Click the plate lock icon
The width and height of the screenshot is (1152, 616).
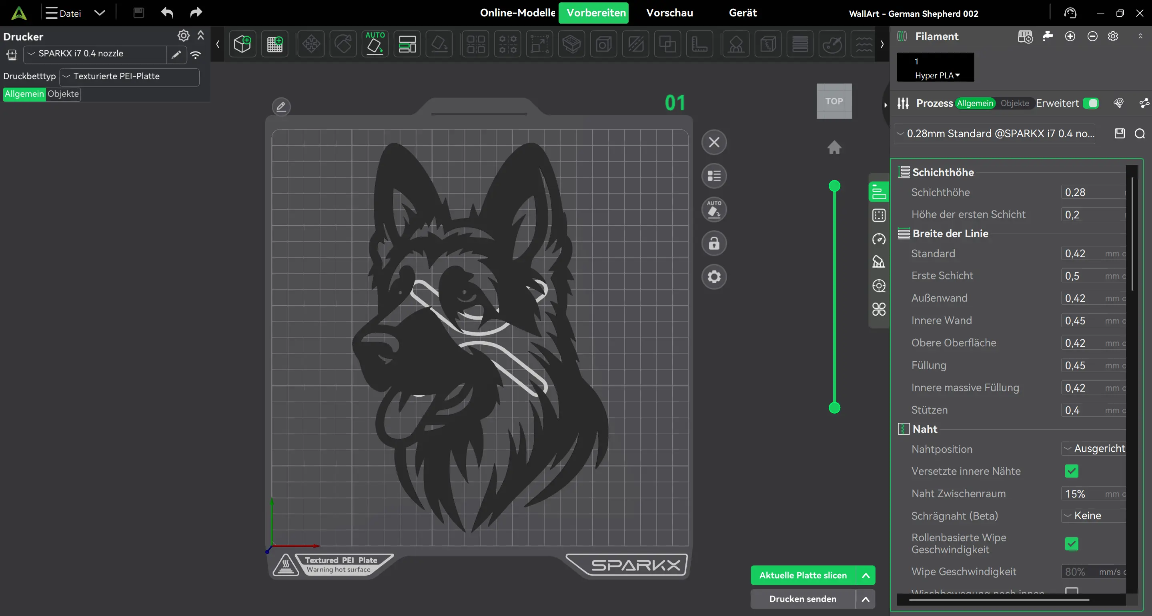[x=714, y=243]
